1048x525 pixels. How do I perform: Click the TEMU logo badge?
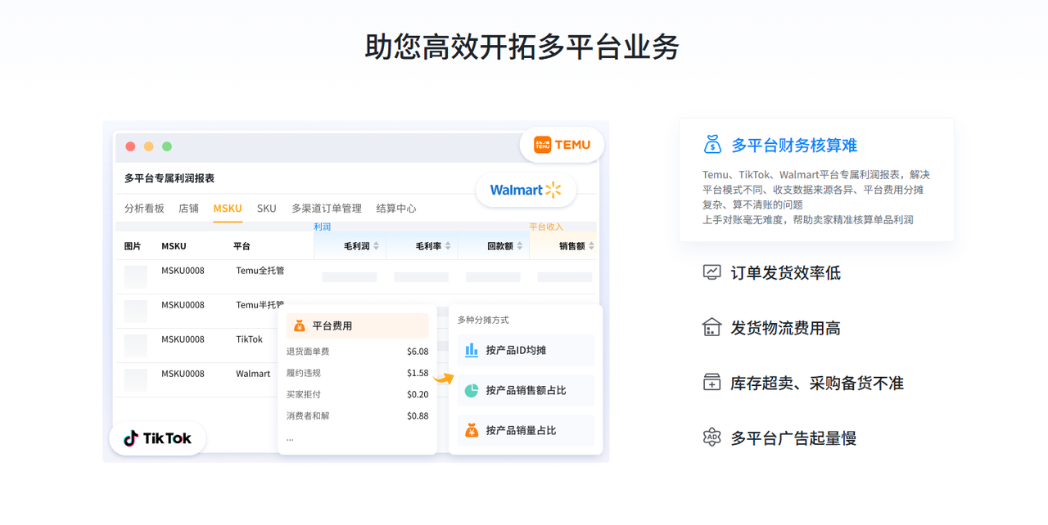click(562, 145)
